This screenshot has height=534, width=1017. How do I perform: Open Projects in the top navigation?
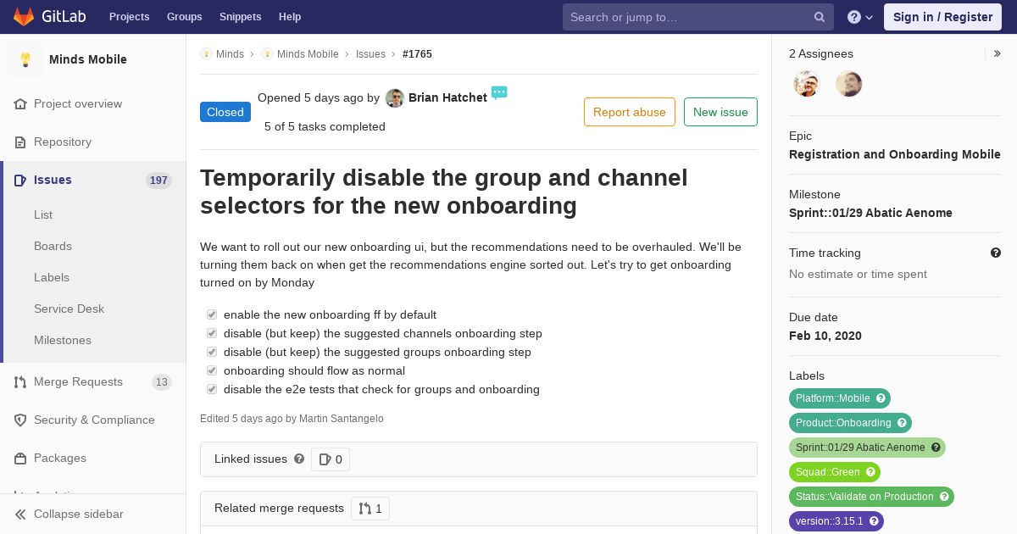point(129,17)
